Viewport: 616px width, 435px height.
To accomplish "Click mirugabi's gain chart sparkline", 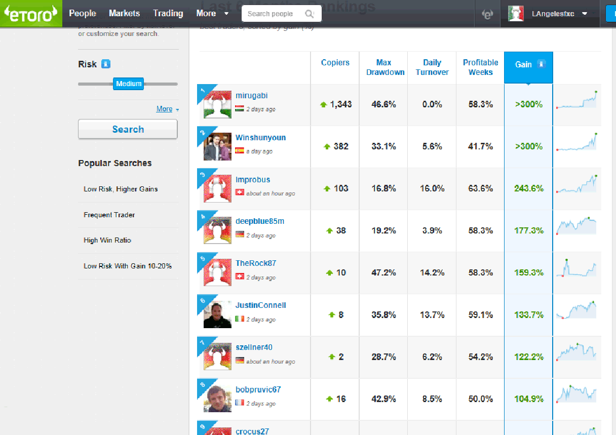I will [576, 100].
